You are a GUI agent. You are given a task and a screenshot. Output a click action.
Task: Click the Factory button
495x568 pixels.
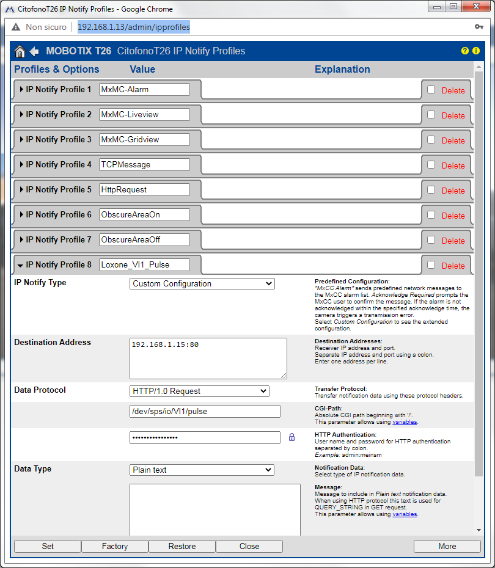[115, 546]
